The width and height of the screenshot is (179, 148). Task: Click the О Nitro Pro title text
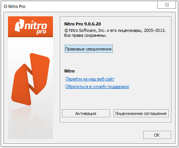14,6
